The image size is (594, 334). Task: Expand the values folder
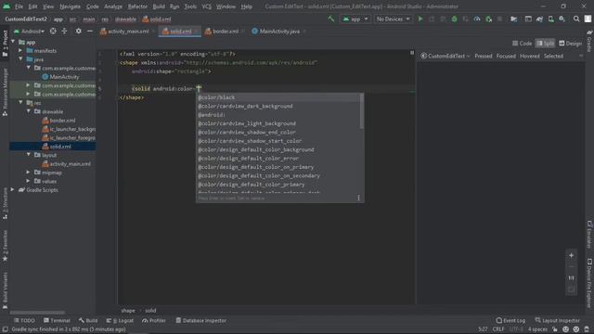[x=29, y=181]
